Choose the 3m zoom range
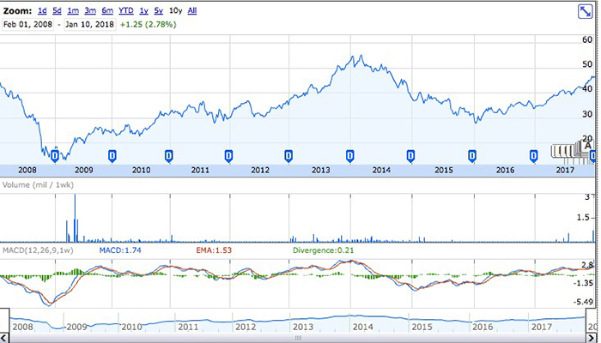This screenshot has height=343, width=601. click(90, 10)
